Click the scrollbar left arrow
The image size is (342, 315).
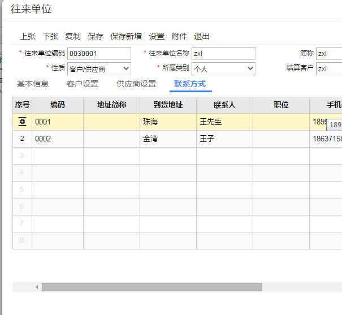[x=37, y=287]
